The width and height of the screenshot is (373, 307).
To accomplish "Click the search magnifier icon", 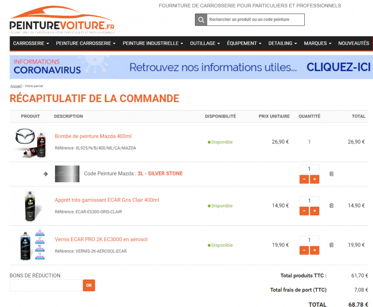I will 201,20.
